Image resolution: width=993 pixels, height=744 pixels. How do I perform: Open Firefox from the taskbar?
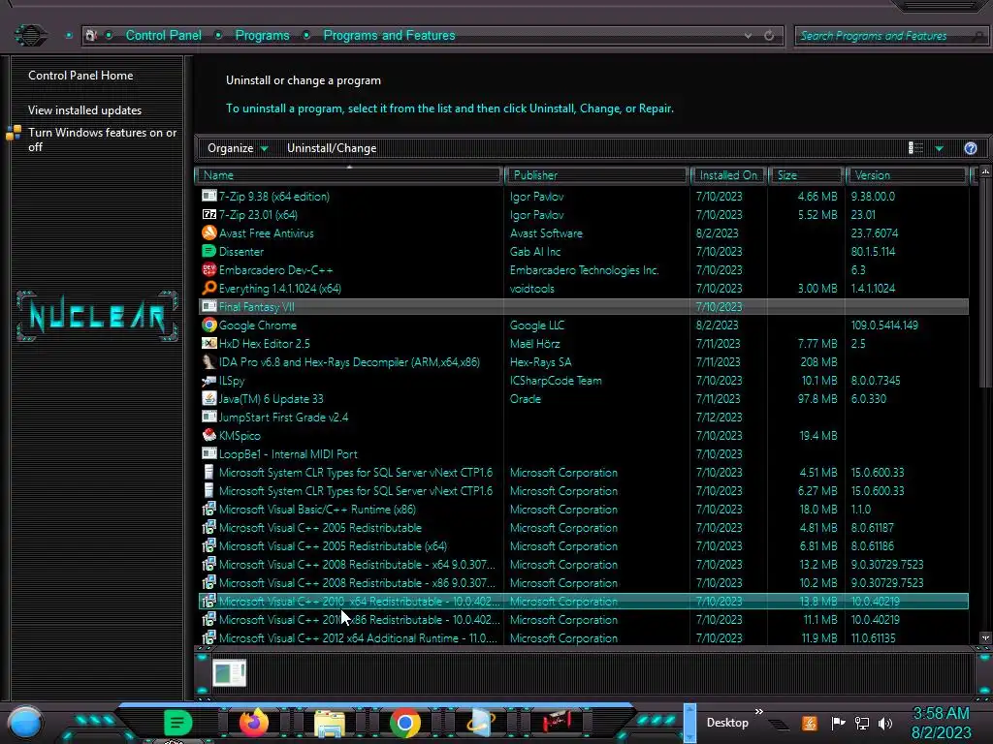(x=255, y=722)
